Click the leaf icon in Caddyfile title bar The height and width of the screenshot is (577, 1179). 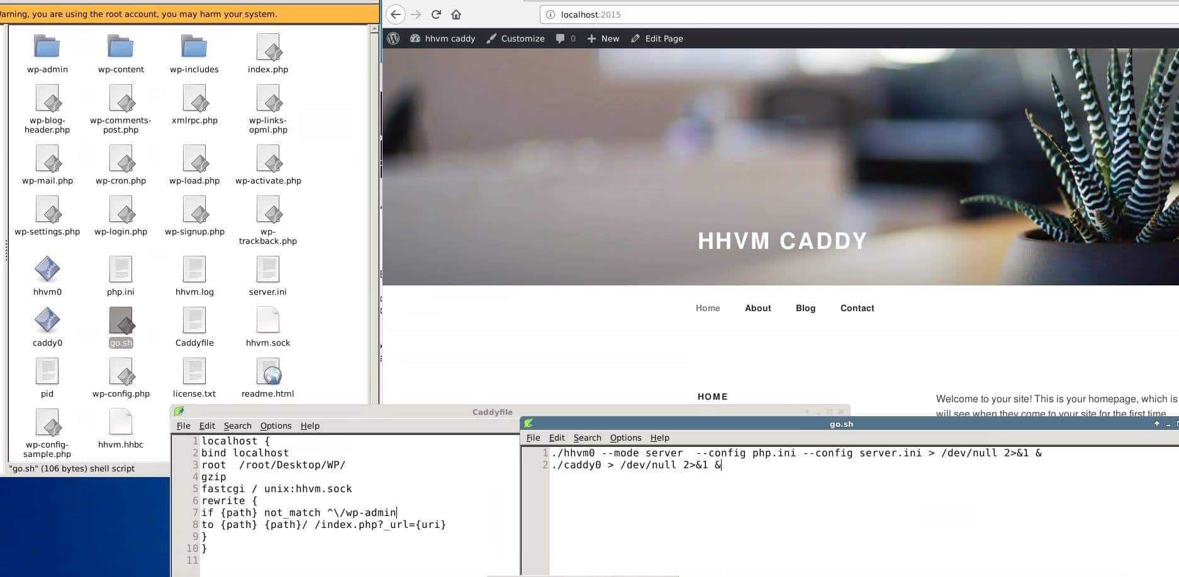[x=179, y=411]
